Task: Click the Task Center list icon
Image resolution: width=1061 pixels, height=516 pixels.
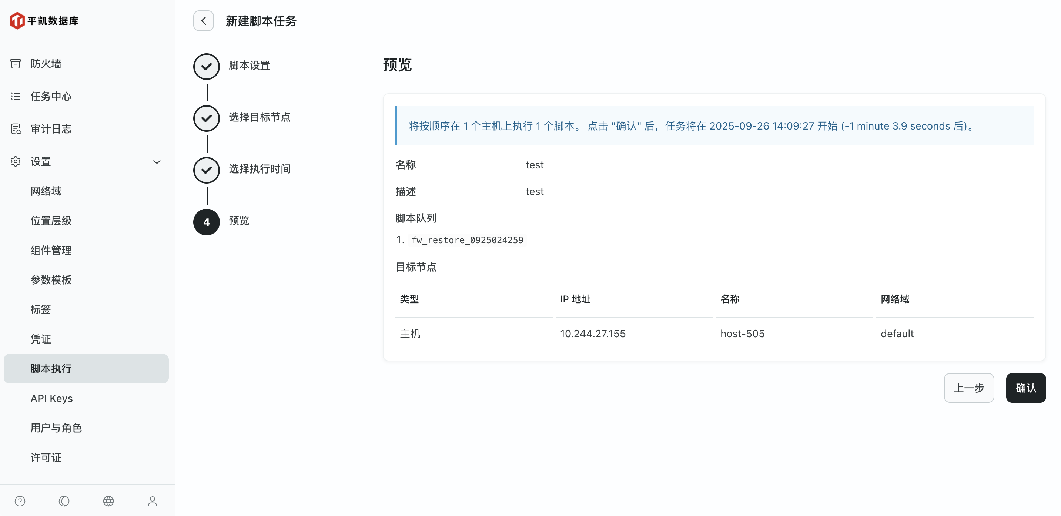Action: coord(16,96)
